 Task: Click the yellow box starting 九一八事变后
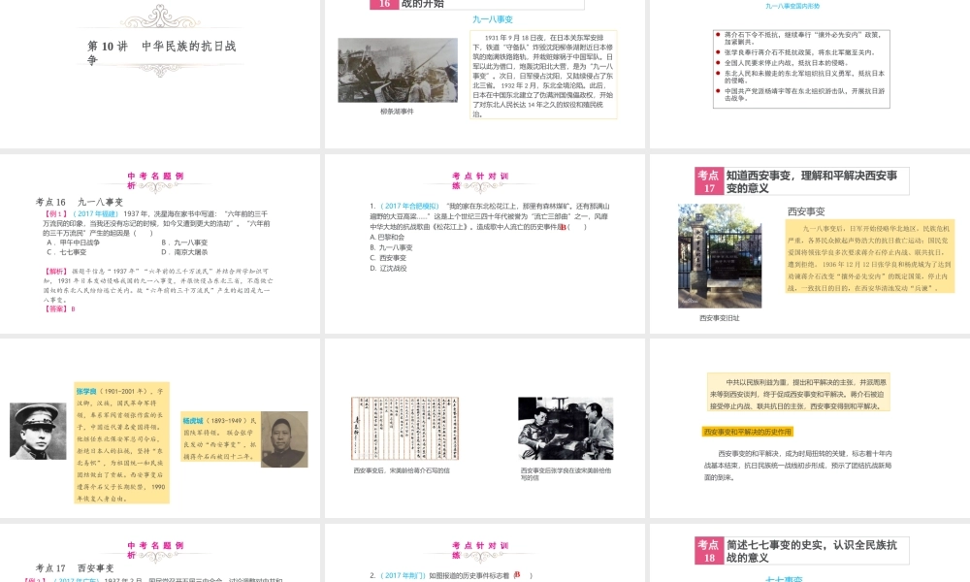coord(870,257)
